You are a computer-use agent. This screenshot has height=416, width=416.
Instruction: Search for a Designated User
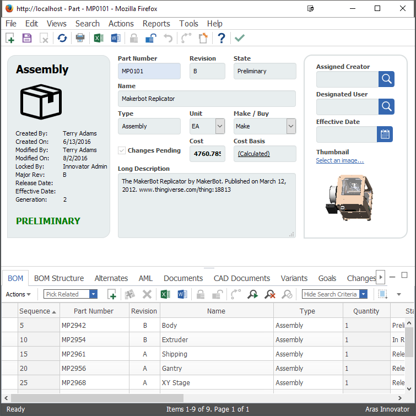pos(386,106)
